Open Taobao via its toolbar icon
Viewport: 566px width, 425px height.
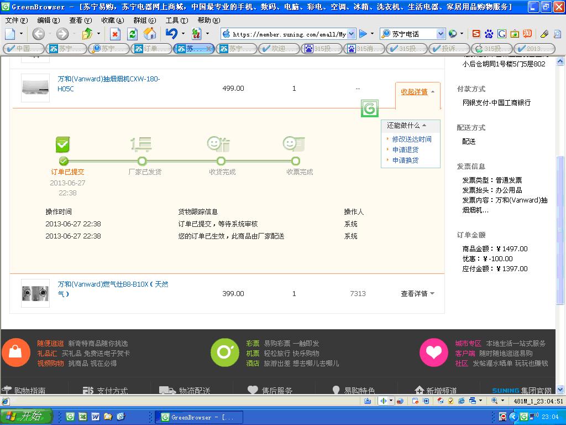click(528, 34)
